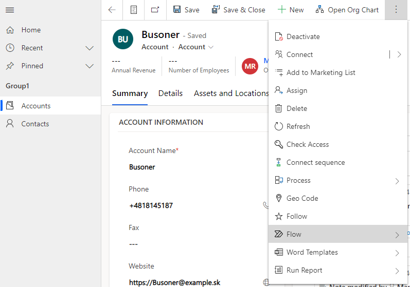Click the more commands three-dot icon

click(x=396, y=10)
